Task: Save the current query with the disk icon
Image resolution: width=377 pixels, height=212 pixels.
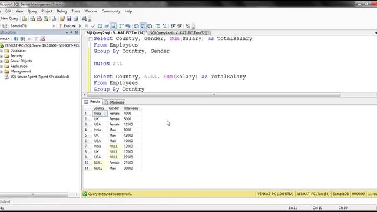Action: [70, 18]
